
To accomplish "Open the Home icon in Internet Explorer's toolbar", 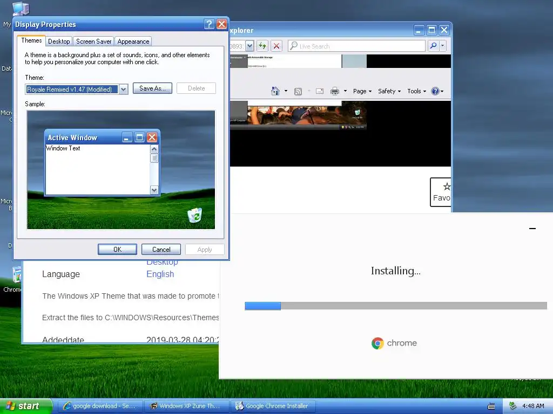I will [x=275, y=91].
